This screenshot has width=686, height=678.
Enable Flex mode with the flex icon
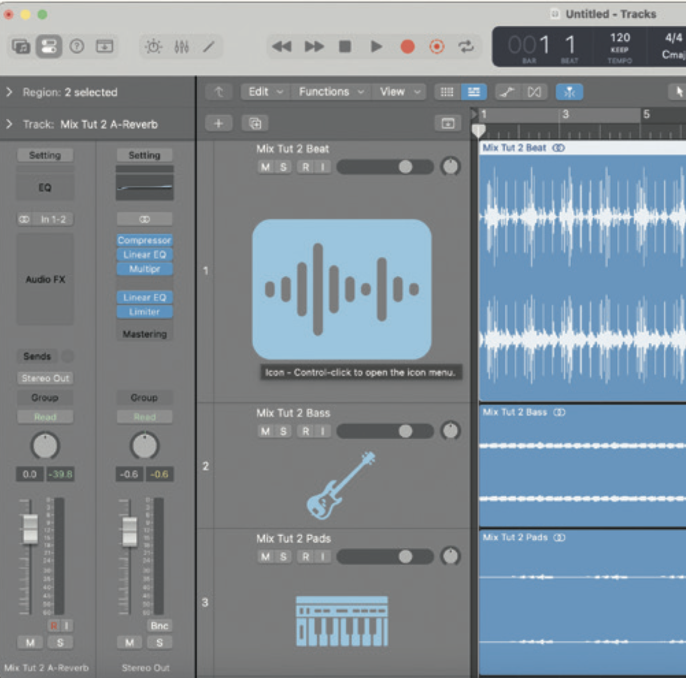[x=535, y=91]
